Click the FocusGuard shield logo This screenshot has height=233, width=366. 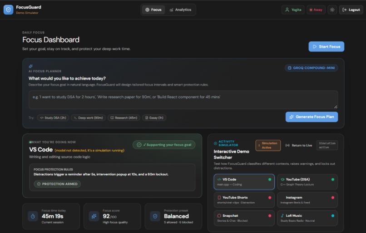[x=9, y=10]
